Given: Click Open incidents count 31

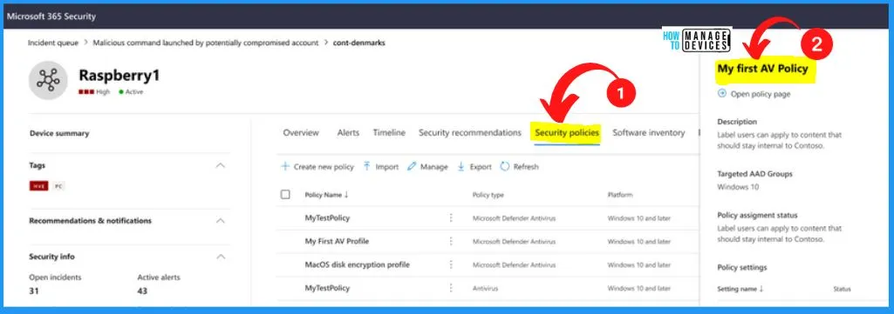Looking at the screenshot, I should point(34,291).
